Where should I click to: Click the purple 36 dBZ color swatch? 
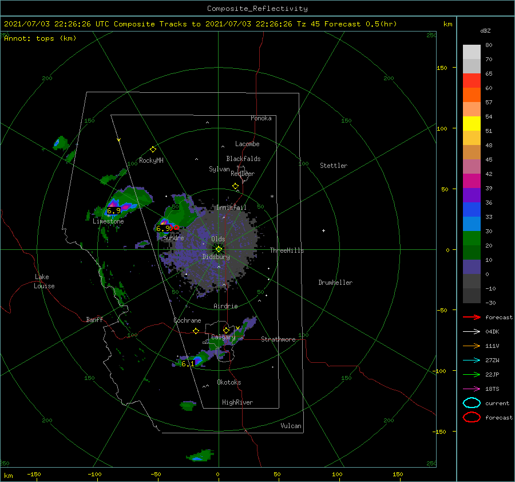coord(472,195)
